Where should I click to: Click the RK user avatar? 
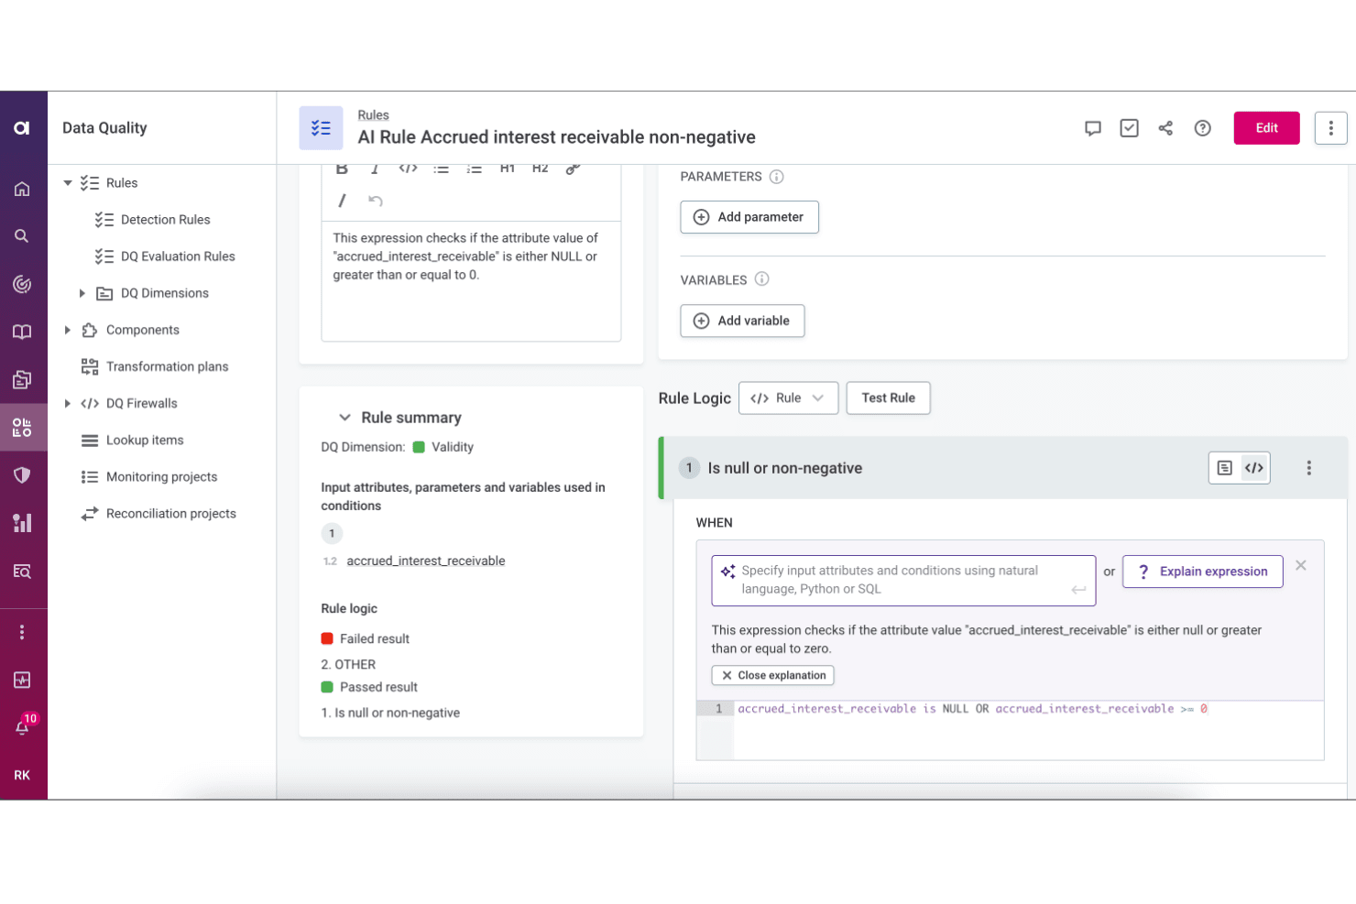pos(22,775)
